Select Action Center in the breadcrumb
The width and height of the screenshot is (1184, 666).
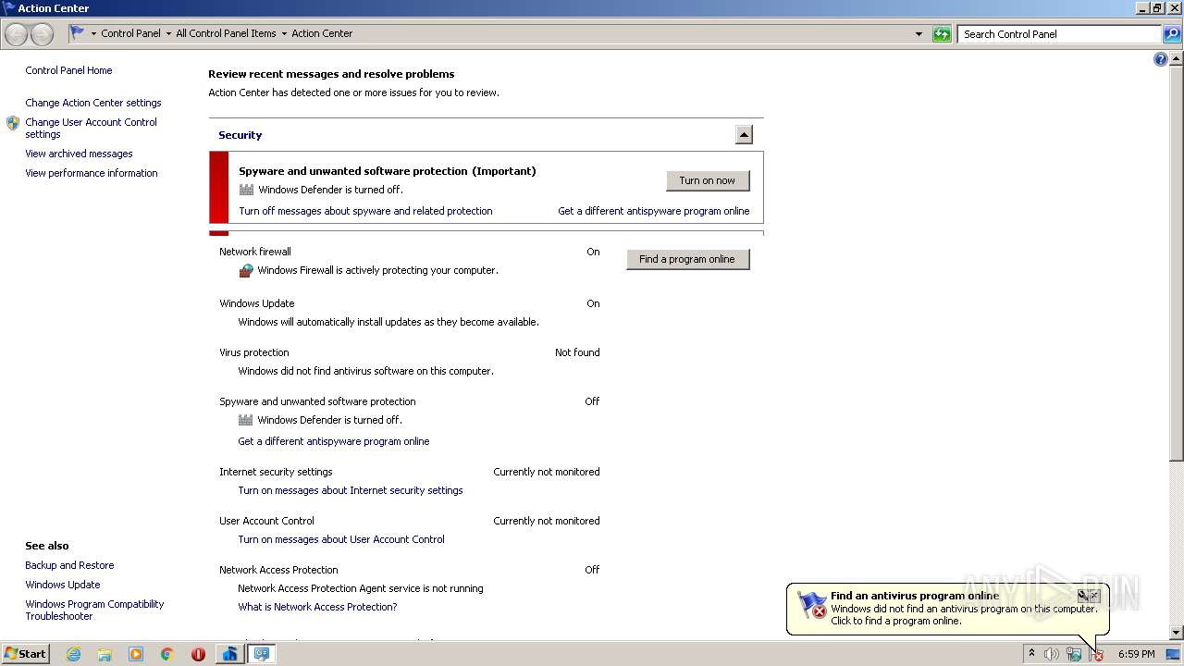click(x=322, y=33)
